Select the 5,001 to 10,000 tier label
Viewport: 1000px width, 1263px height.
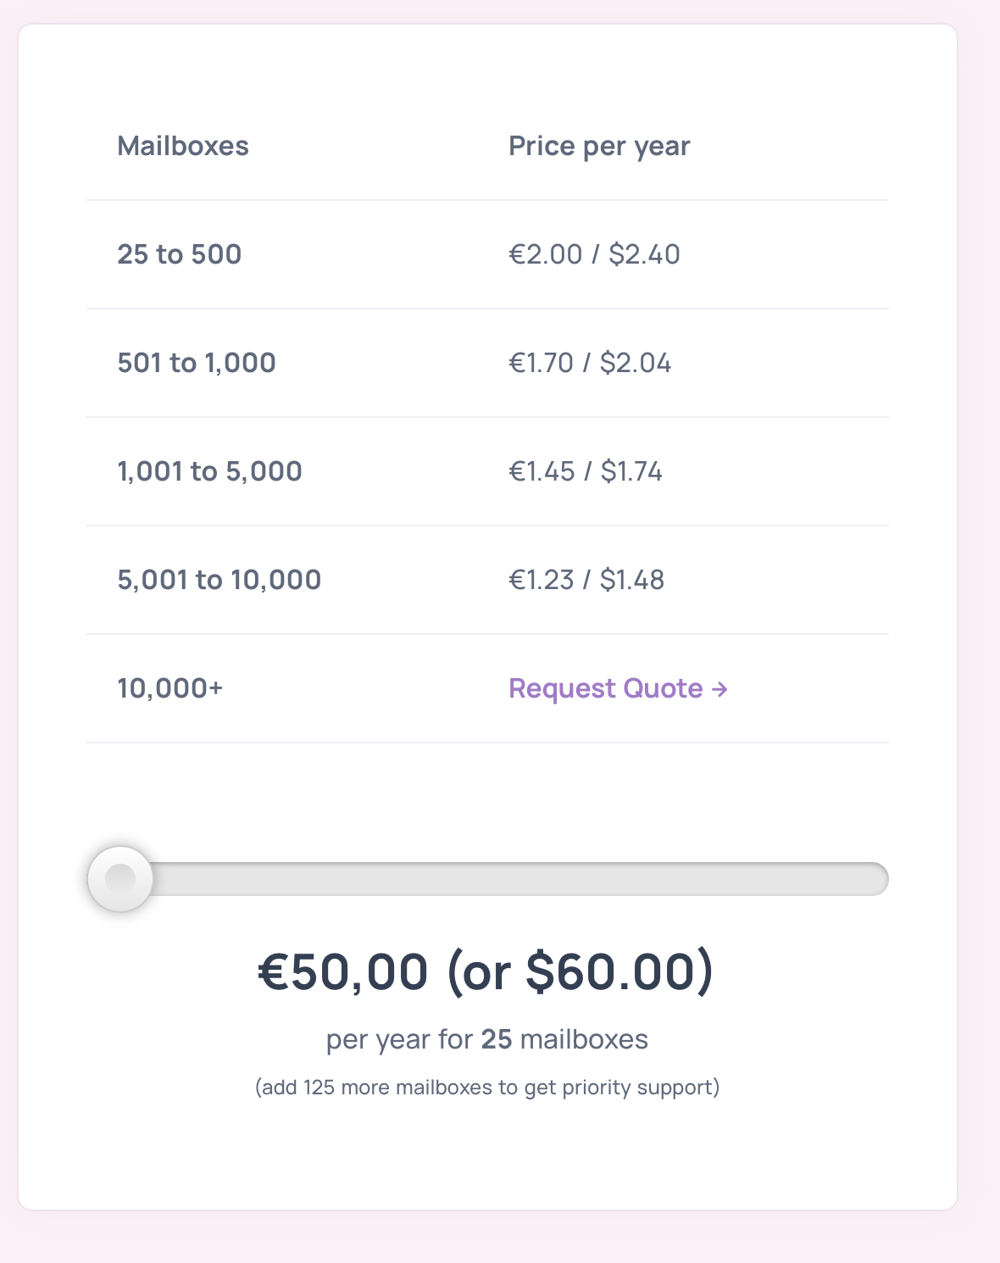click(x=219, y=580)
